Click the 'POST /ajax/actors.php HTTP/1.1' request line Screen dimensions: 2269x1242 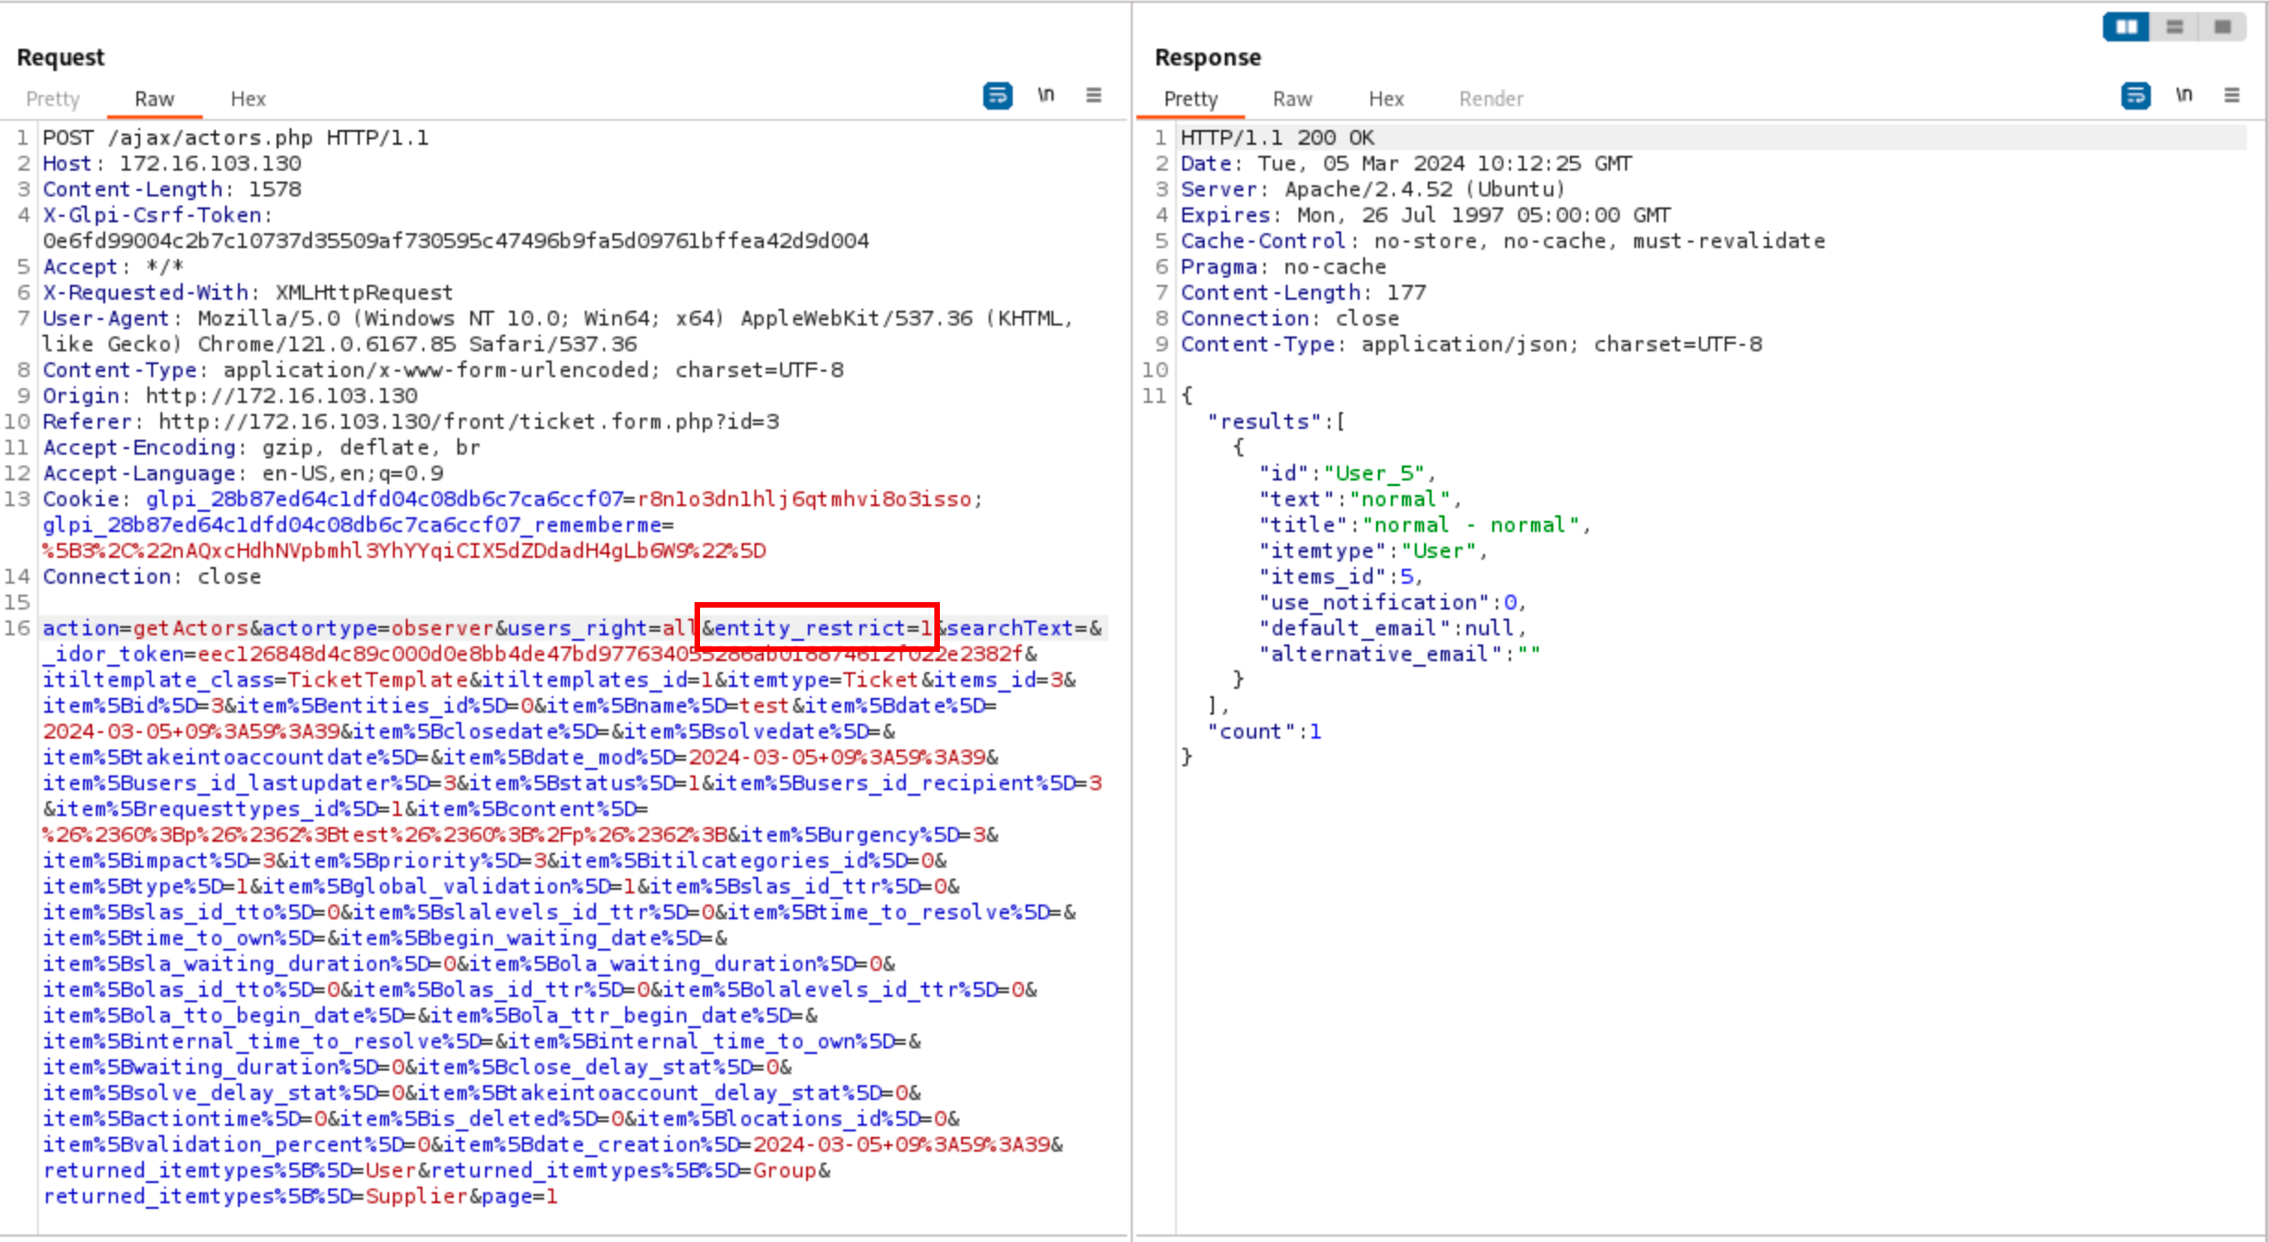[x=235, y=137]
